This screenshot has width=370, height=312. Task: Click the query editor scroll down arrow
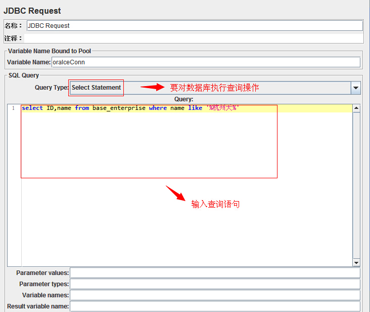(x=356, y=262)
